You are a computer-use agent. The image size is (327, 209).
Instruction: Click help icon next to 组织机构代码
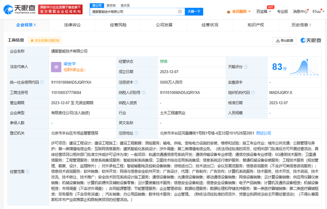(x=253, y=93)
